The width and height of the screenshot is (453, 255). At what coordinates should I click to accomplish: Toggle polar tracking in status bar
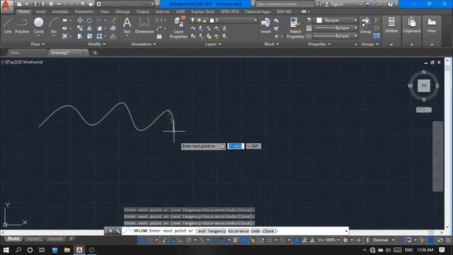point(189,240)
